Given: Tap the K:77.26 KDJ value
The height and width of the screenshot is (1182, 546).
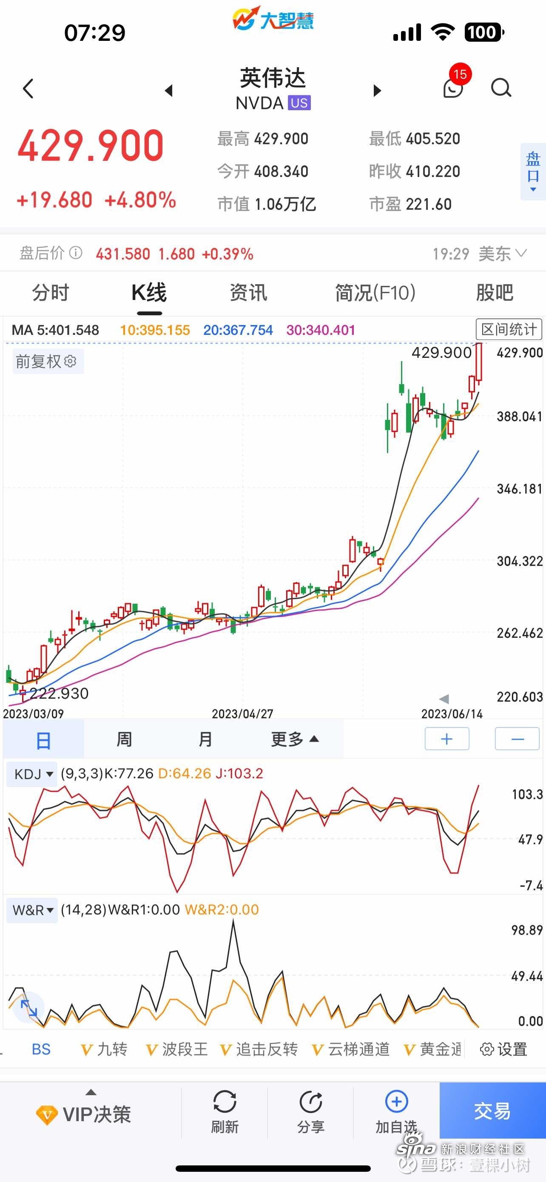Looking at the screenshot, I should tap(129, 774).
